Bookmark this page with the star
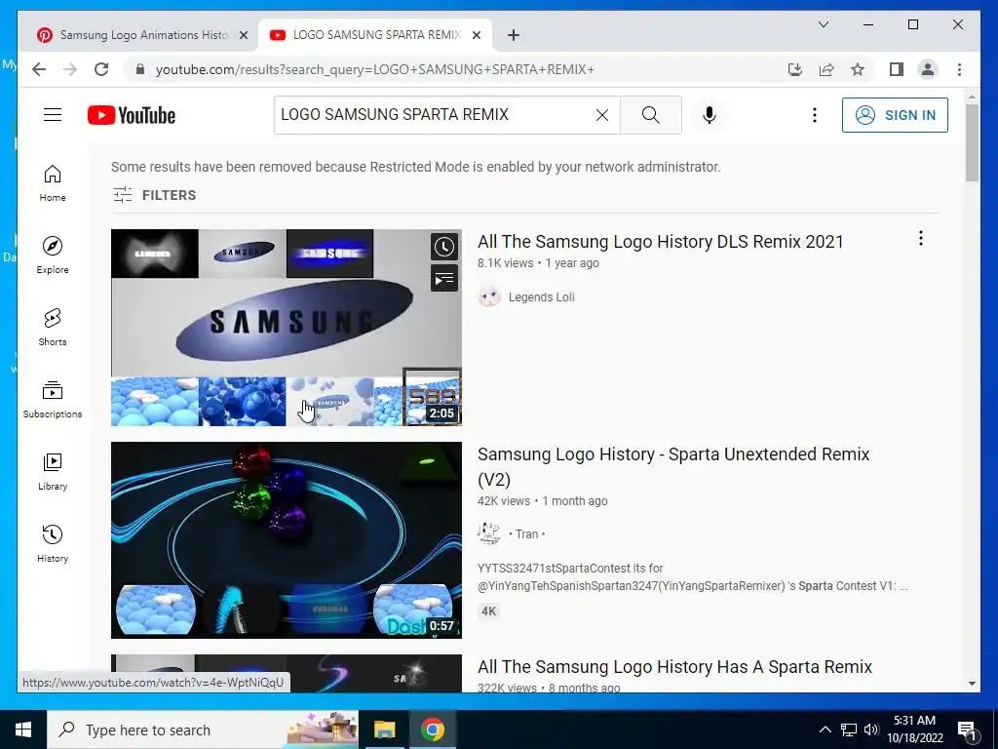 [858, 69]
